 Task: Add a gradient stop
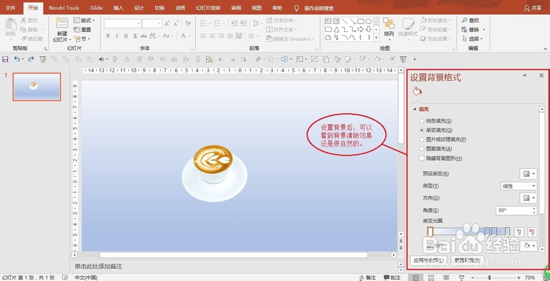519,232
